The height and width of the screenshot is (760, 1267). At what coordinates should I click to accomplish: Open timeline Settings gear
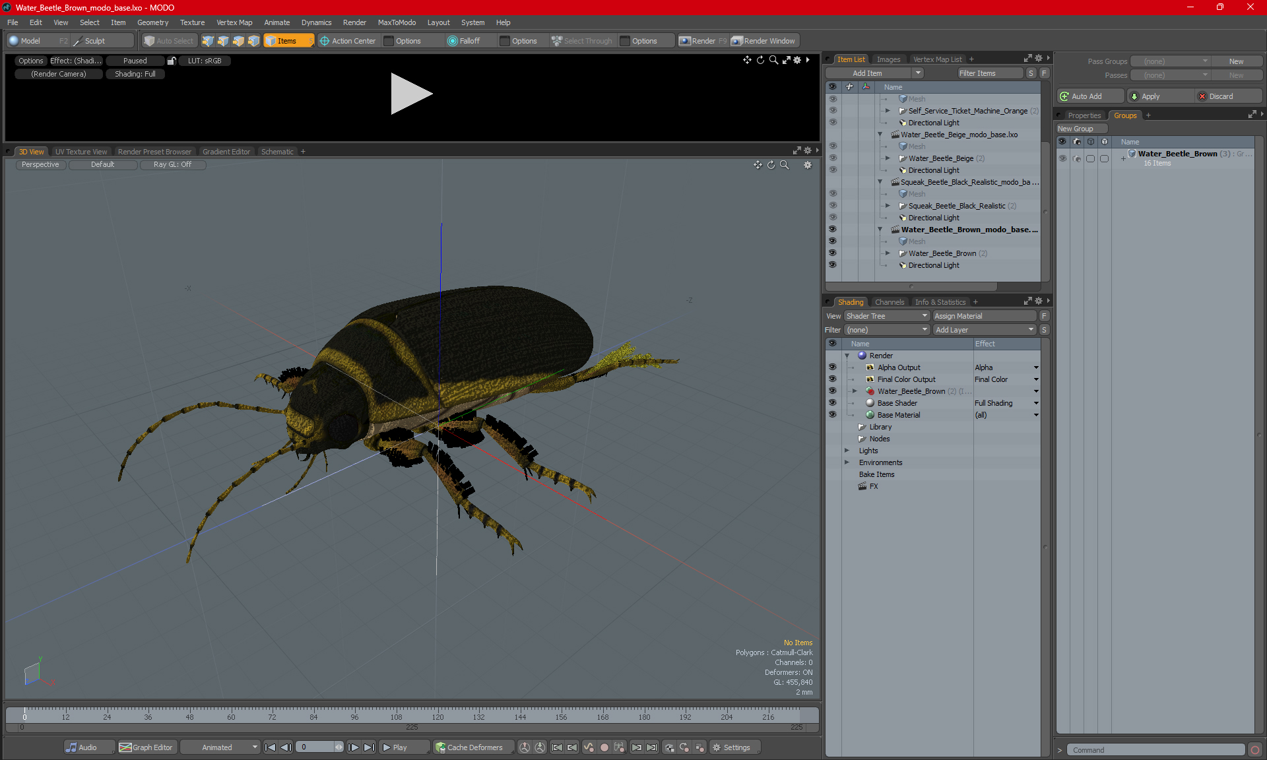(717, 747)
